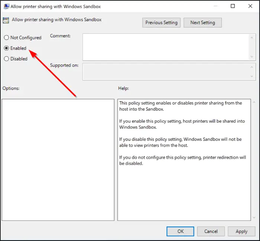Click the policy setting icon beside heading
Viewport: 260px width, 241px height.
[6, 20]
